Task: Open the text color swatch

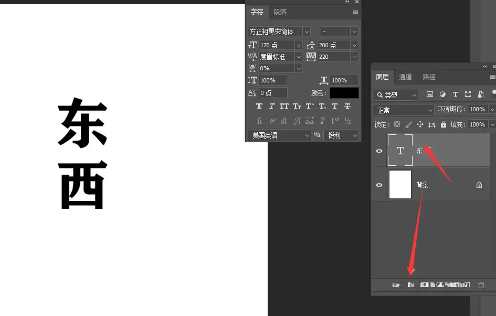Action: [344, 93]
